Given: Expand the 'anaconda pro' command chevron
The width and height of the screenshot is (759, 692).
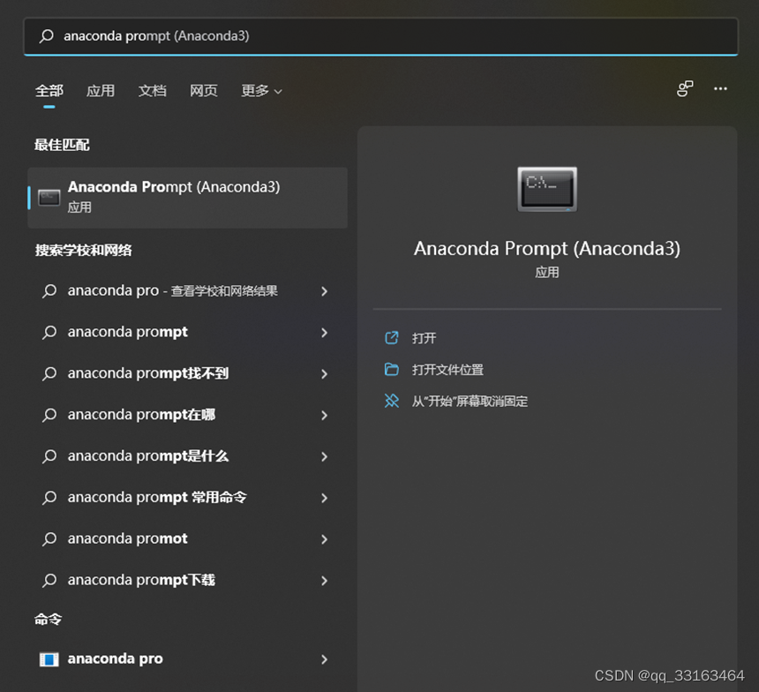Looking at the screenshot, I should tap(324, 659).
